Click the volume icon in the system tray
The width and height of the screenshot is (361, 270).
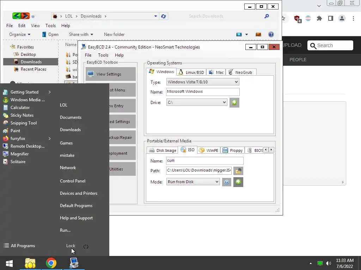pos(329,263)
